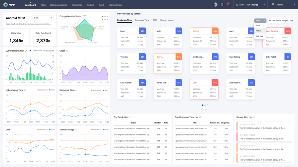Refresh the Recent Alert List
This screenshot has width=298, height=167.
(x=254, y=117)
